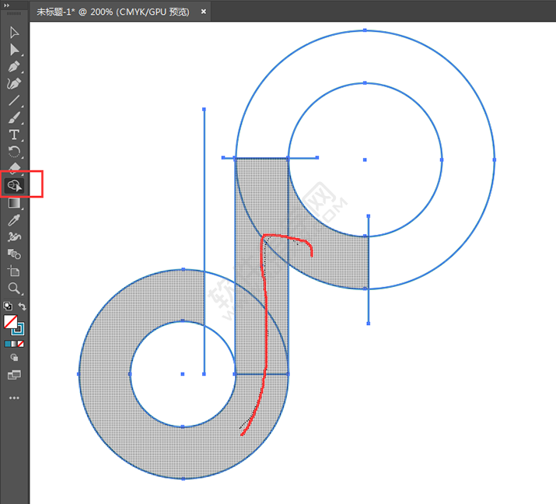The height and width of the screenshot is (504, 556).
Task: Change the screen mode
Action: tap(14, 375)
